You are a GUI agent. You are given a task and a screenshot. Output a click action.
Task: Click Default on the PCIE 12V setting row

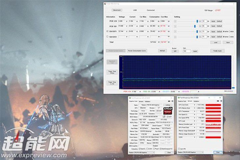[x=219, y=26]
